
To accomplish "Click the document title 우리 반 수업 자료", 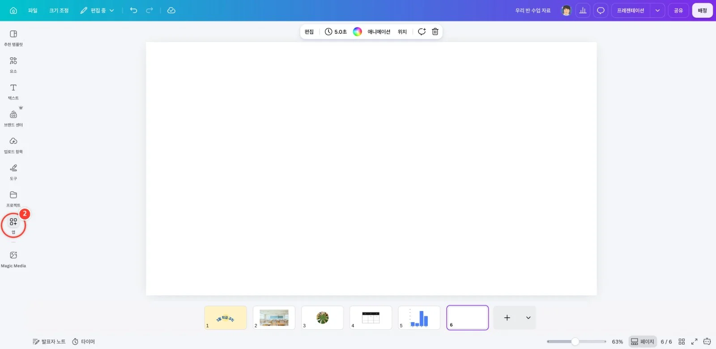I will pos(533,10).
